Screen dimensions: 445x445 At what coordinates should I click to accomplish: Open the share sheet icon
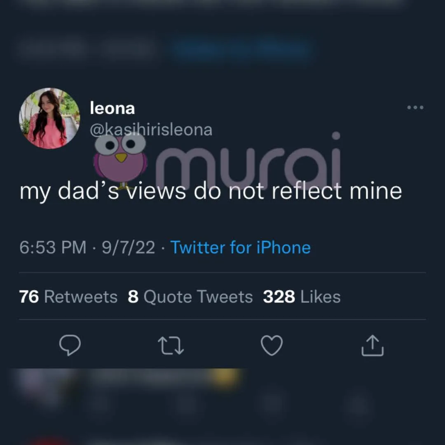pos(372,345)
